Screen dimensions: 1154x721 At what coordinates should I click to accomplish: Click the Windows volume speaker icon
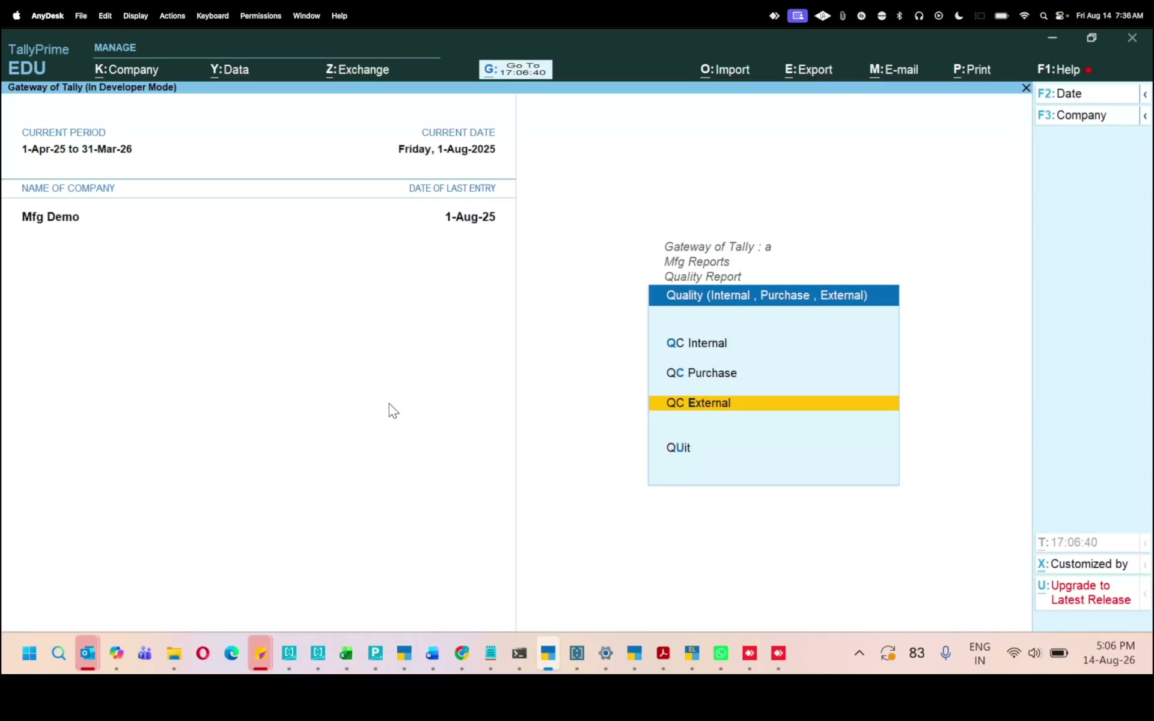tap(1034, 653)
